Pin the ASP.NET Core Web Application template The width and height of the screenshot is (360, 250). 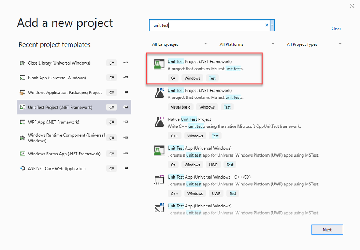click(x=126, y=168)
